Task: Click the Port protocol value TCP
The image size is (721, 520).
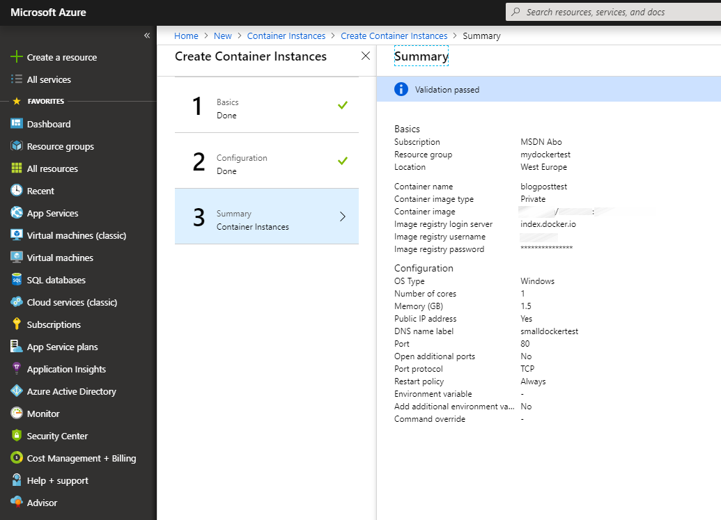Action: click(x=527, y=369)
